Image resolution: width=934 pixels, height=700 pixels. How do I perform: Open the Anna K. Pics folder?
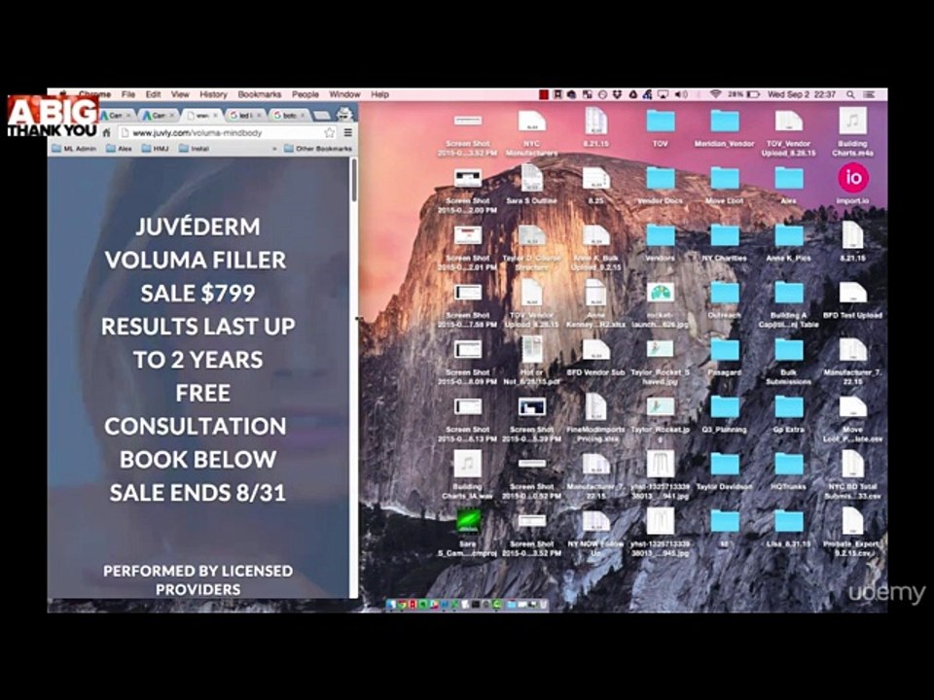(789, 235)
